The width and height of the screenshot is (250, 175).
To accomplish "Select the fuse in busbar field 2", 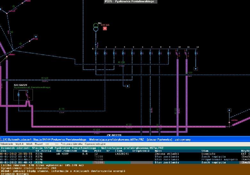I will 105,53.
